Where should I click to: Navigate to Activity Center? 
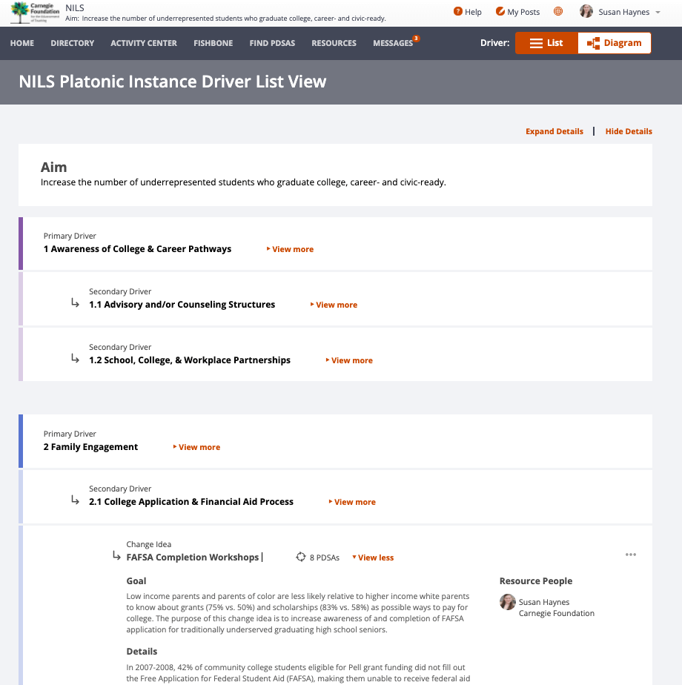tap(144, 43)
